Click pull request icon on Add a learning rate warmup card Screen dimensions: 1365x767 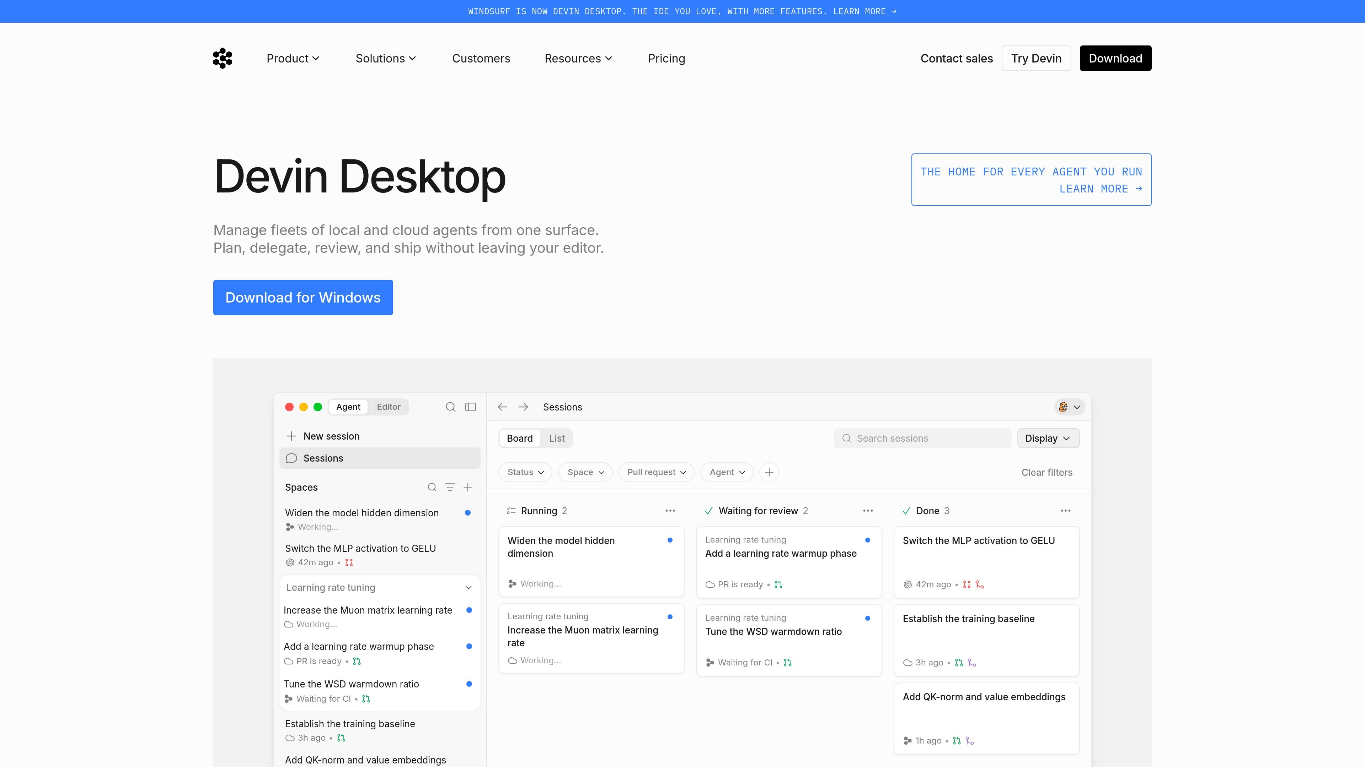point(778,584)
